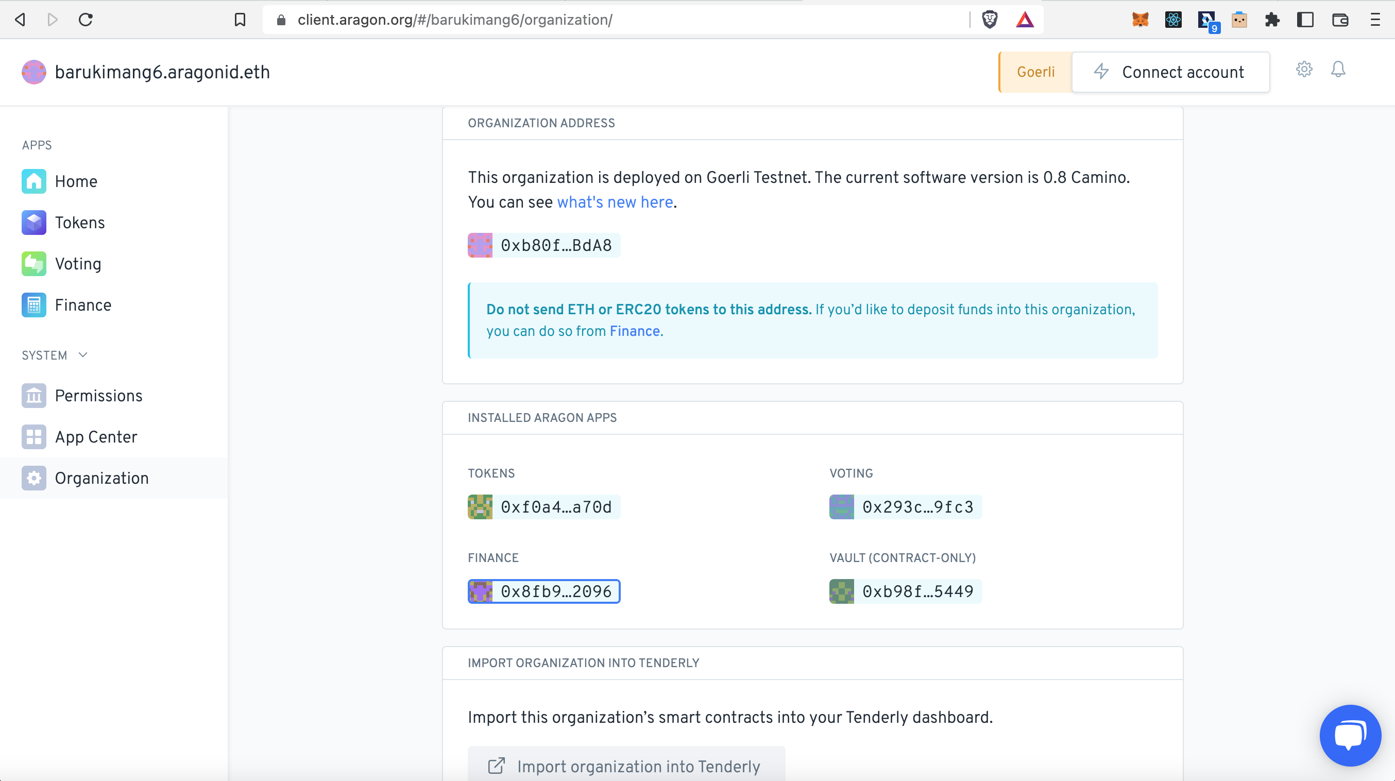Click the identicon beside 0x293c…9fc3
This screenshot has height=781, width=1395.
pyautogui.click(x=842, y=507)
